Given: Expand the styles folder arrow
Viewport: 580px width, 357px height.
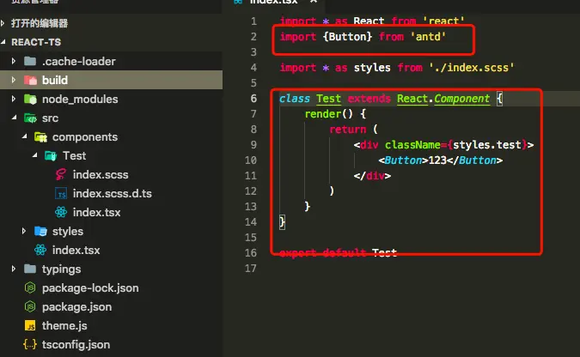Looking at the screenshot, I should click(x=24, y=231).
